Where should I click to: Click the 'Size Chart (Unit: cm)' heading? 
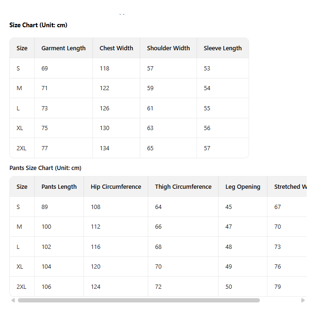pos(38,25)
